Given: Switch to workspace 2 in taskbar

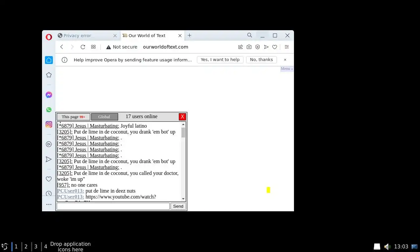Looking at the screenshot, I should [x=26, y=246].
